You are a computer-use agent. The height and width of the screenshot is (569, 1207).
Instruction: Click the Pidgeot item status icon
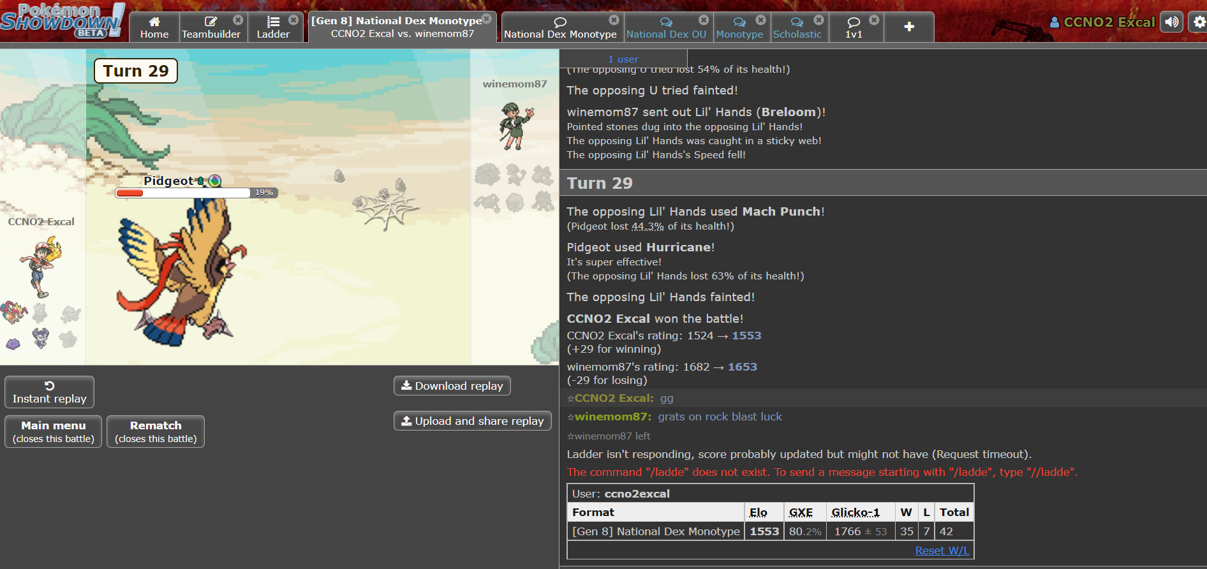click(215, 181)
